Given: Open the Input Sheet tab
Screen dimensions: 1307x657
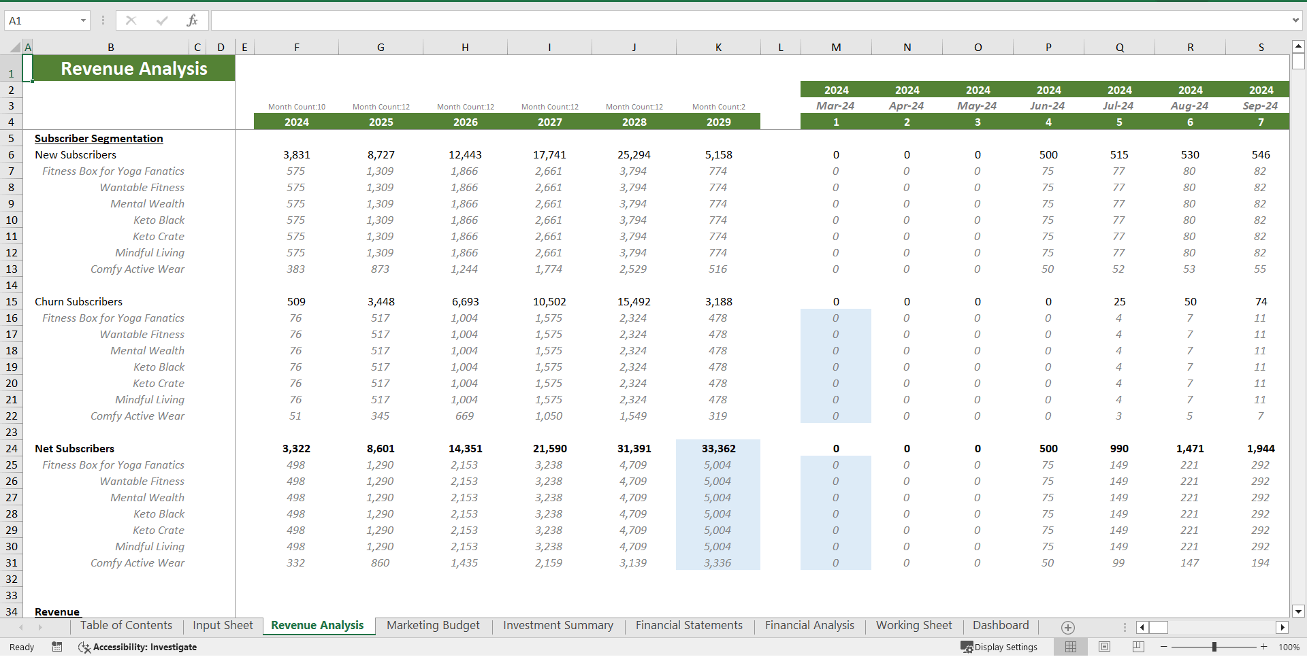Looking at the screenshot, I should pyautogui.click(x=223, y=626).
